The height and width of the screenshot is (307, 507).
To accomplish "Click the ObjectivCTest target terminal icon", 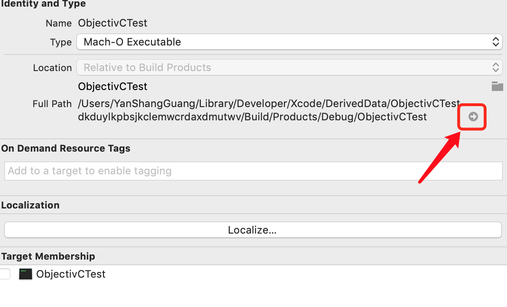I will point(25,274).
